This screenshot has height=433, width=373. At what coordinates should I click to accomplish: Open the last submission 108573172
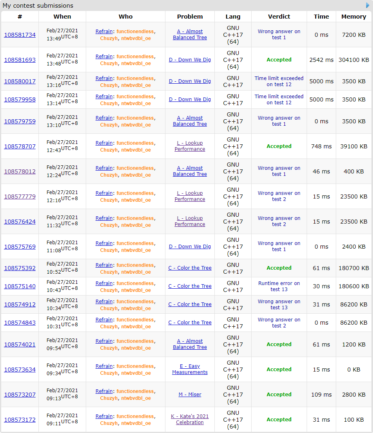click(20, 420)
